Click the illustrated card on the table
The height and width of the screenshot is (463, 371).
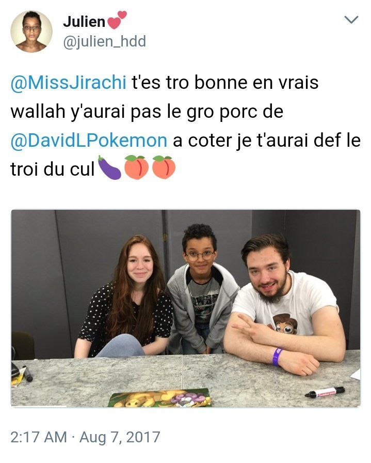pyautogui.click(x=160, y=398)
